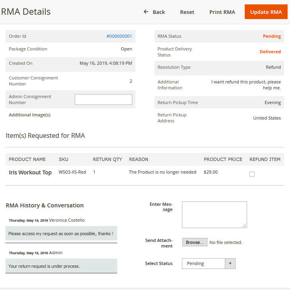This screenshot has height=290, width=290.
Task: Click Veronica Costello's conversation message
Action: coord(61,234)
